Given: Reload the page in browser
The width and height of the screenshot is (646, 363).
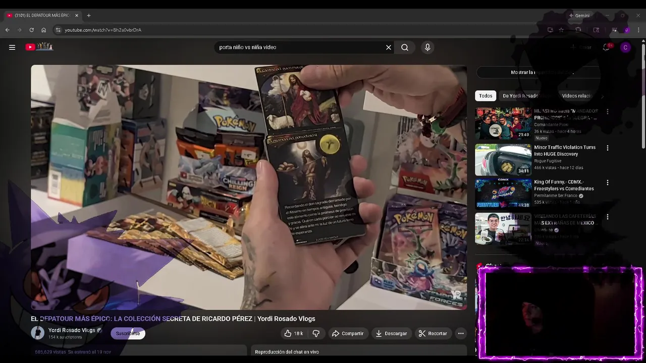Looking at the screenshot, I should click(31, 30).
